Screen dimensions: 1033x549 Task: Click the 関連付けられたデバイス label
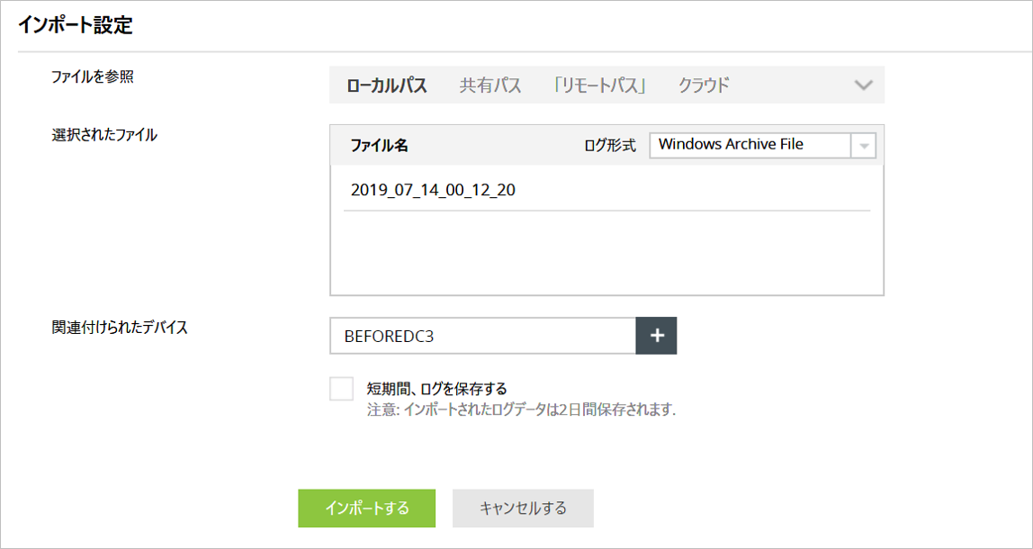coord(120,327)
